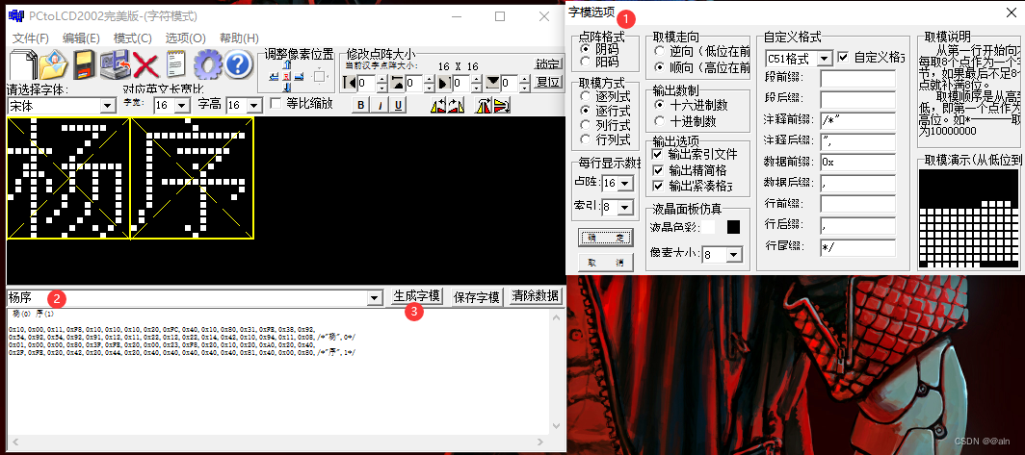This screenshot has width=1025, height=455.
Task: Click the red X delete icon
Action: coord(146,64)
